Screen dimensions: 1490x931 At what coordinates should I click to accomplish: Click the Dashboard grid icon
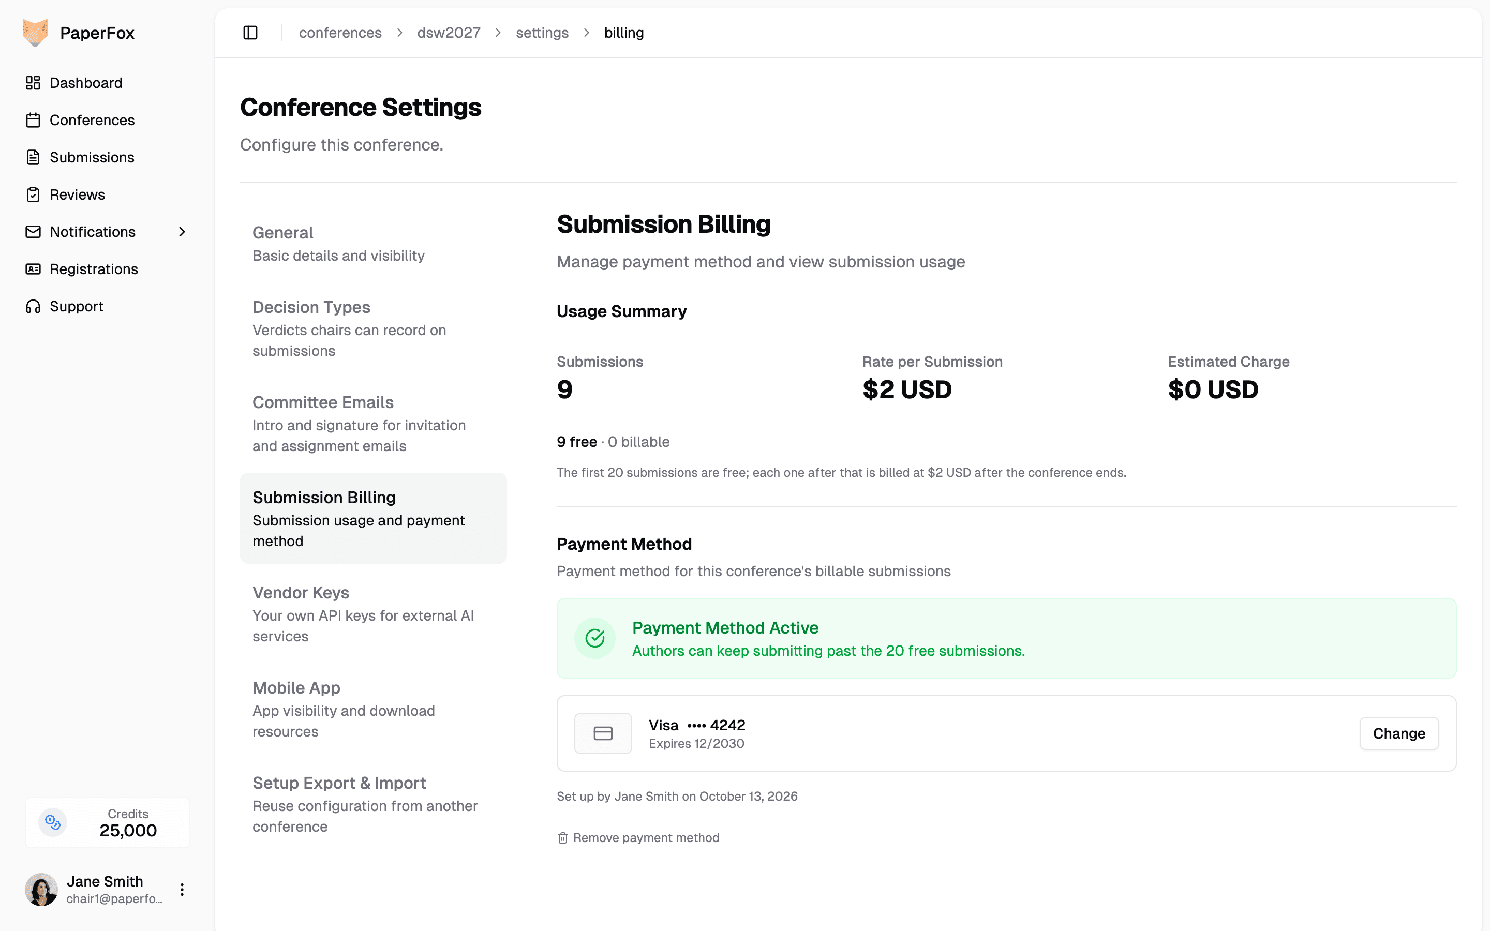coord(33,83)
